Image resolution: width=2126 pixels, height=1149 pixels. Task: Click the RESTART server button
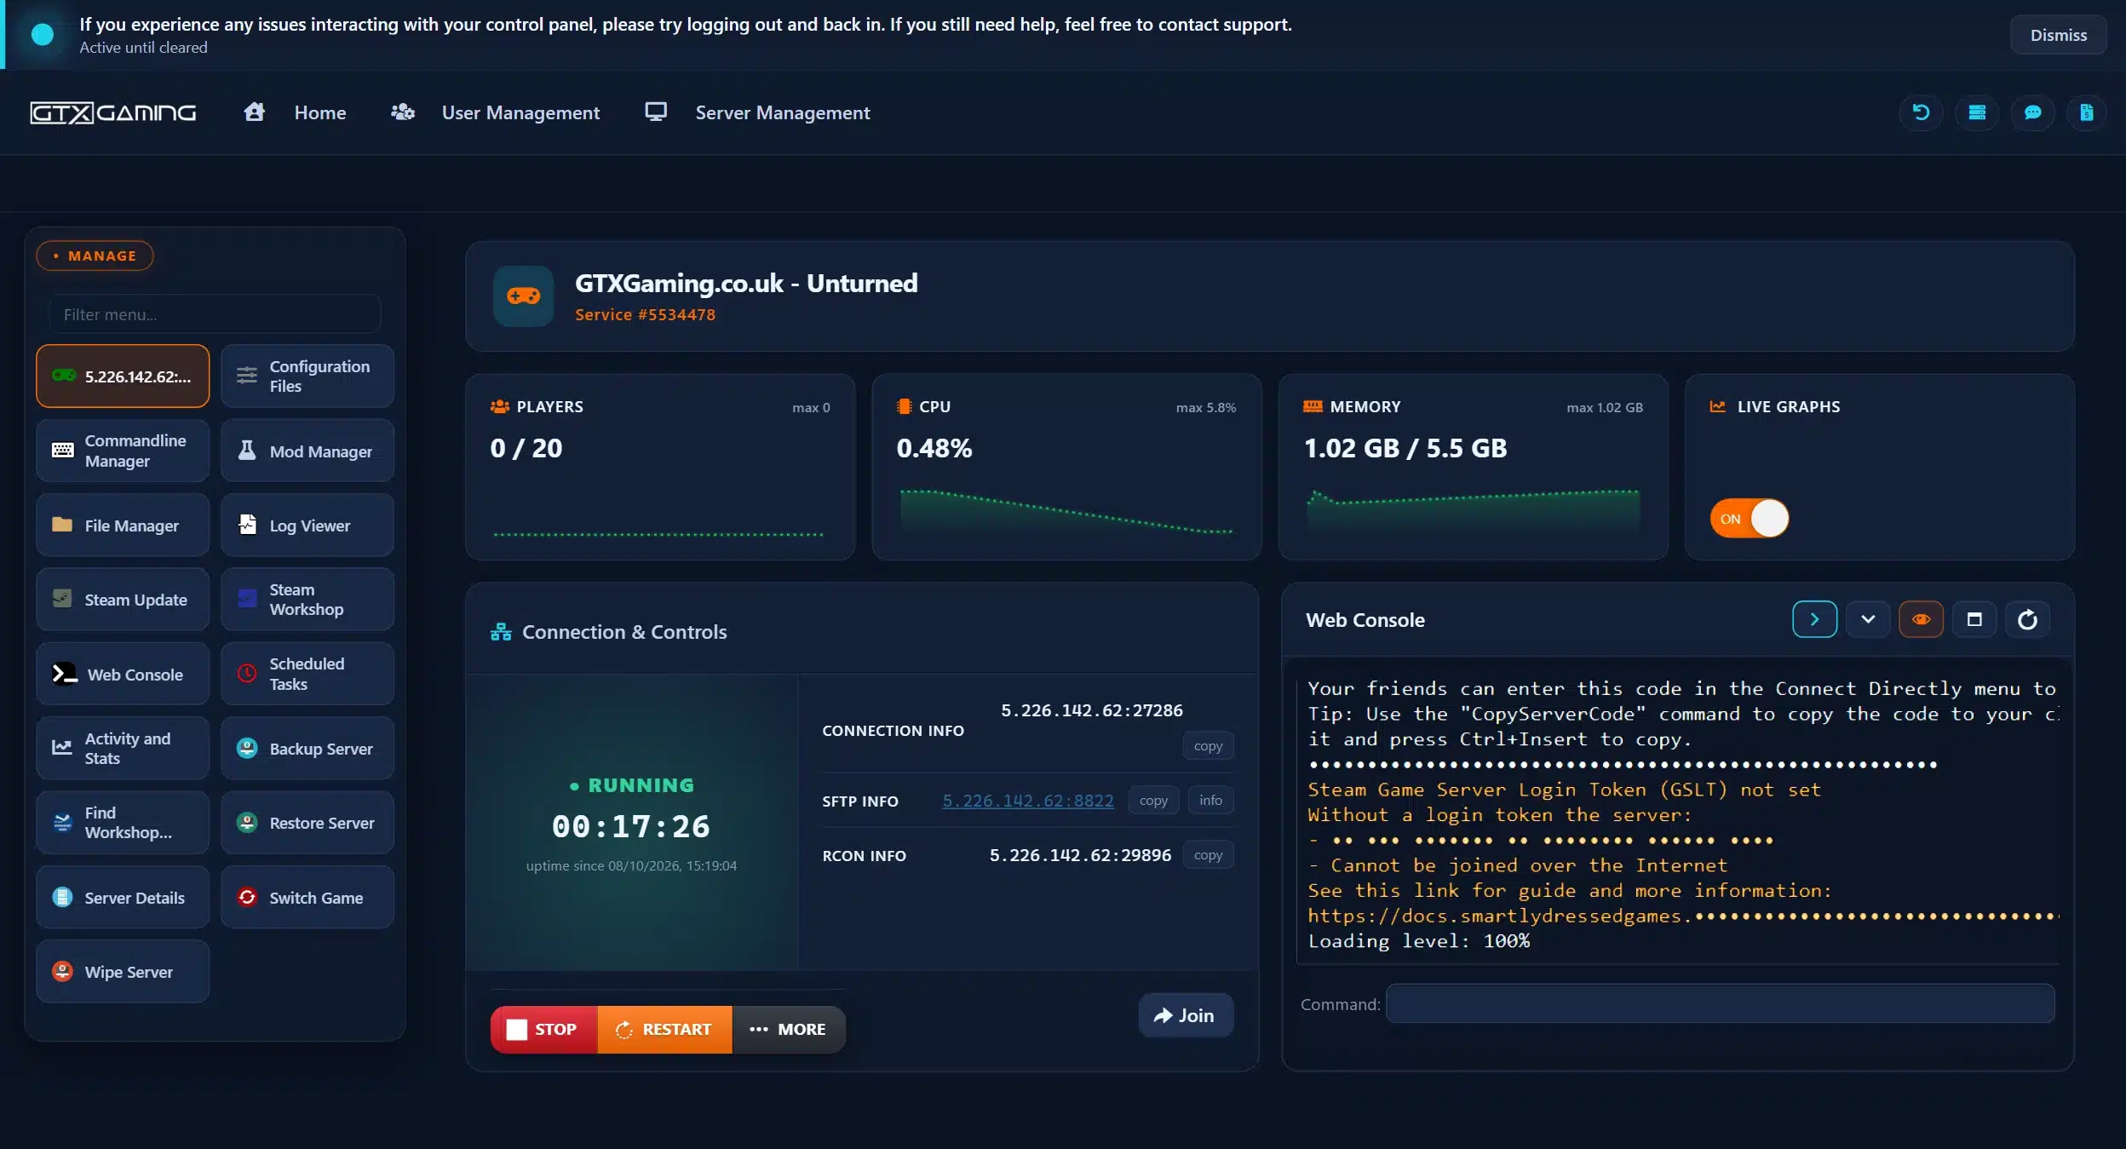[664, 1029]
